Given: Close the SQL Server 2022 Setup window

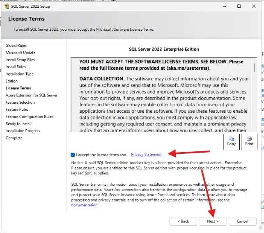Looking at the screenshot, I should pos(254,6).
